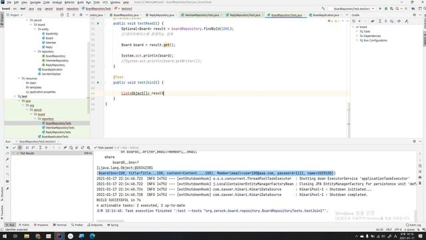Image resolution: width=426 pixels, height=240 pixels.
Task: Switch to the BoardApplication.java editor tab
Action: coord(325,15)
